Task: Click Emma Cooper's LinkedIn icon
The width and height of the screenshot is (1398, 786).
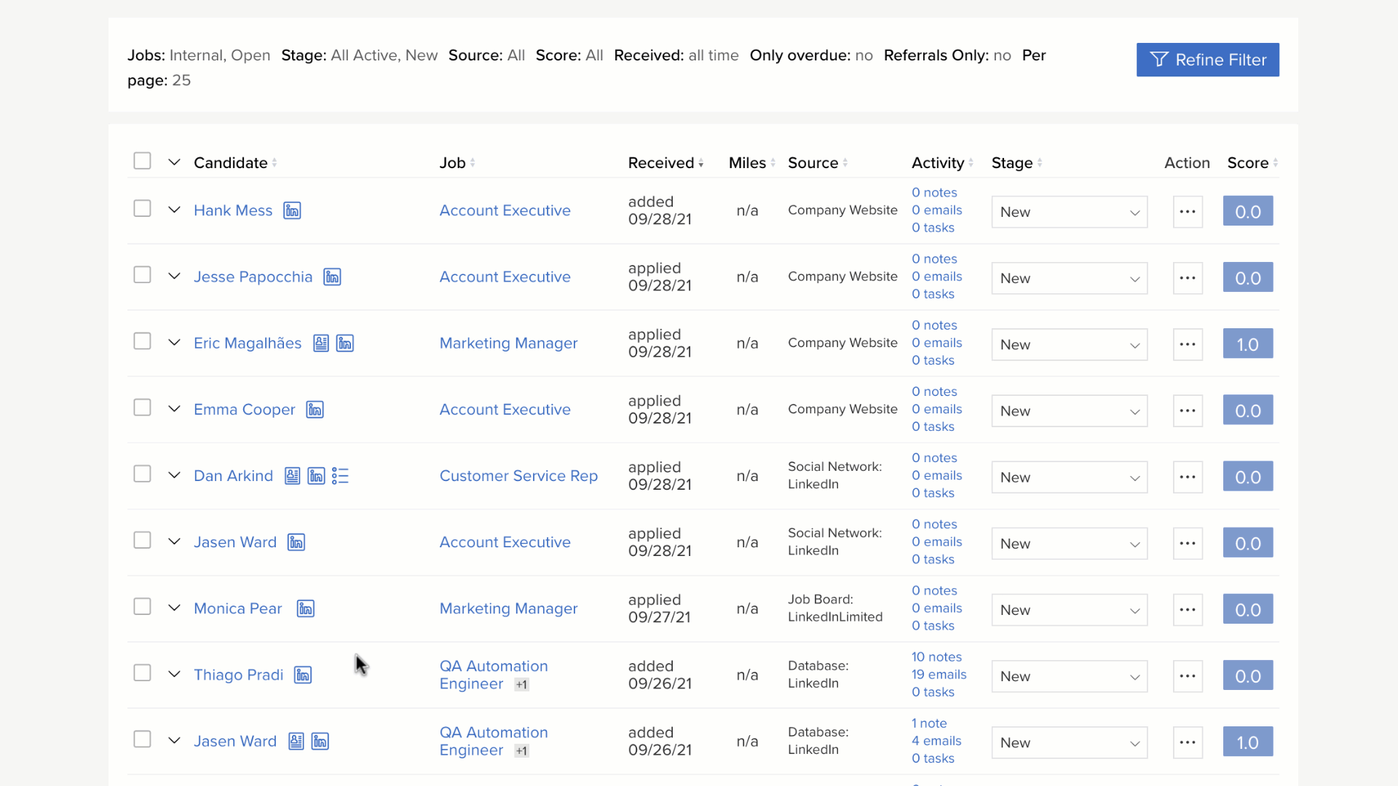Action: point(315,410)
